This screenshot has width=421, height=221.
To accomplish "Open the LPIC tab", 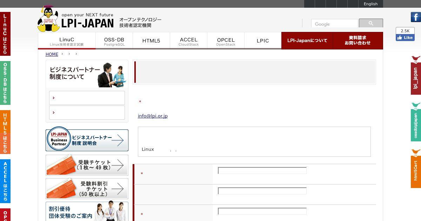I will (263, 41).
